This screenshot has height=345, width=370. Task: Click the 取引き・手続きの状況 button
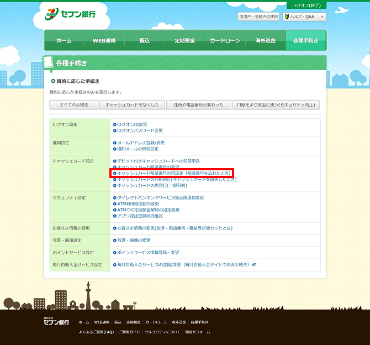(x=258, y=17)
